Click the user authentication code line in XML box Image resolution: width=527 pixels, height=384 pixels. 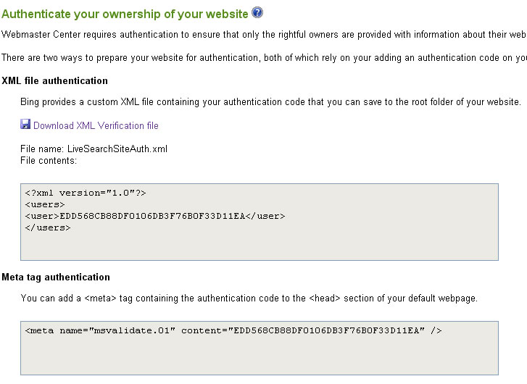(155, 216)
